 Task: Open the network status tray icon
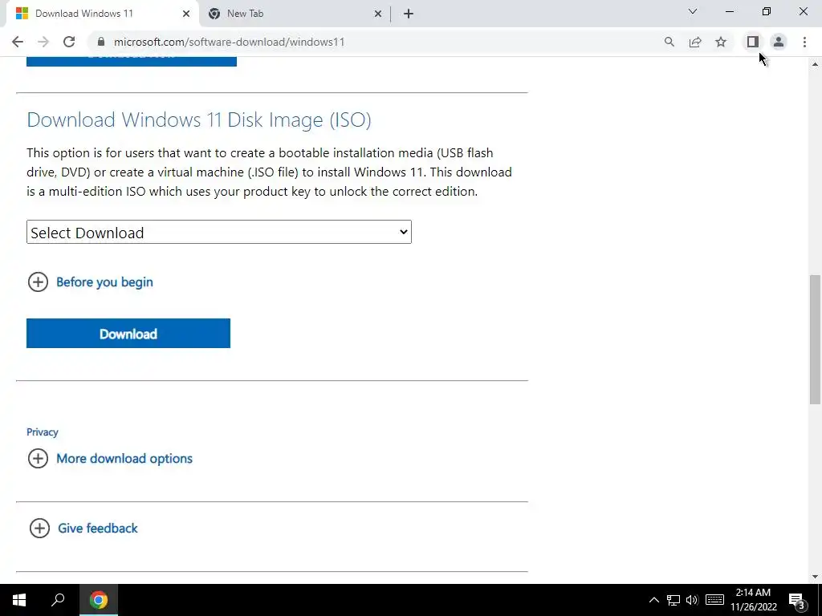(x=673, y=600)
